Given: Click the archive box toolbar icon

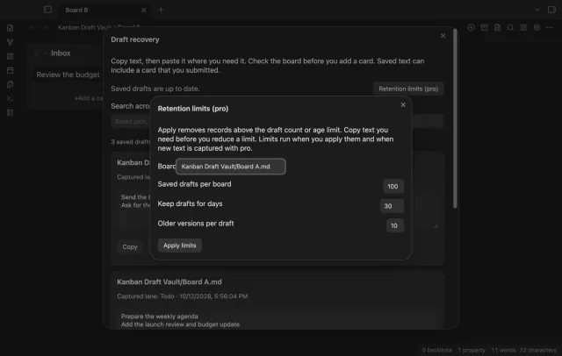Looking at the screenshot, I should coord(484,27).
